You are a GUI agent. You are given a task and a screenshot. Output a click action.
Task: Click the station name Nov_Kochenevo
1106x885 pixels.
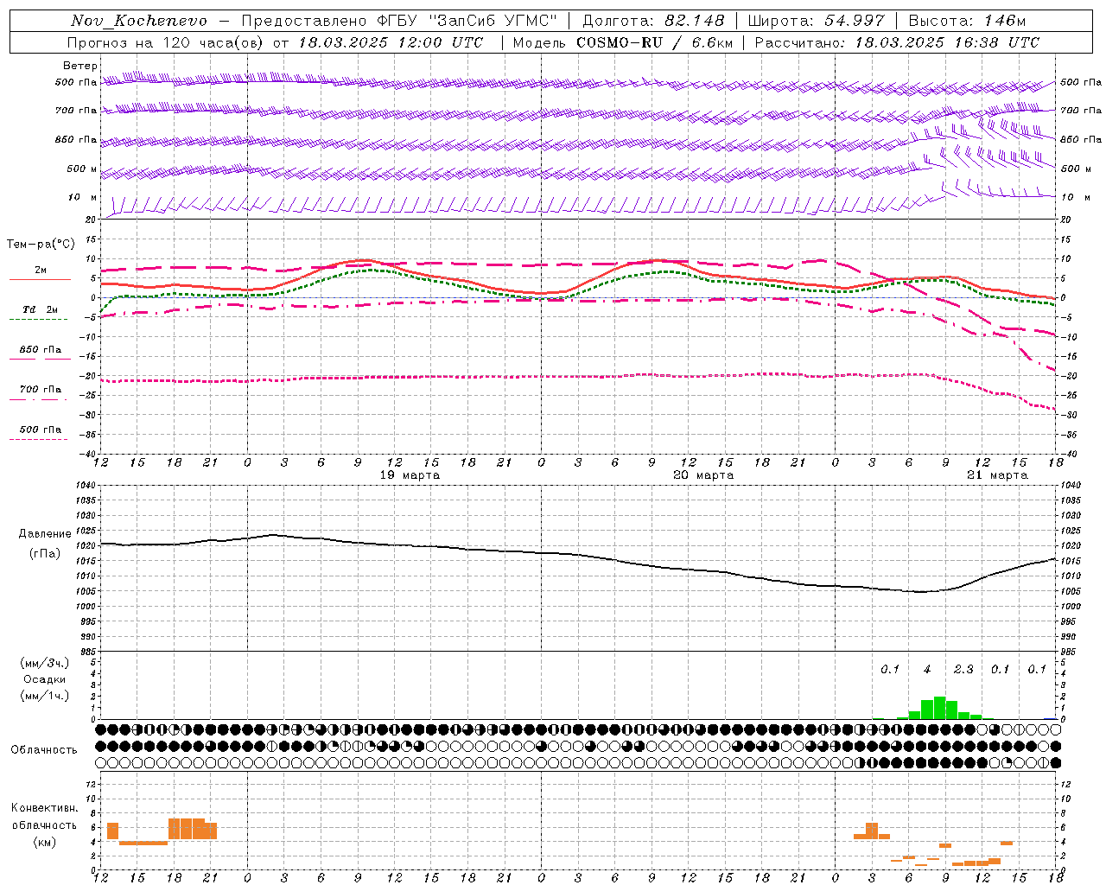[139, 21]
